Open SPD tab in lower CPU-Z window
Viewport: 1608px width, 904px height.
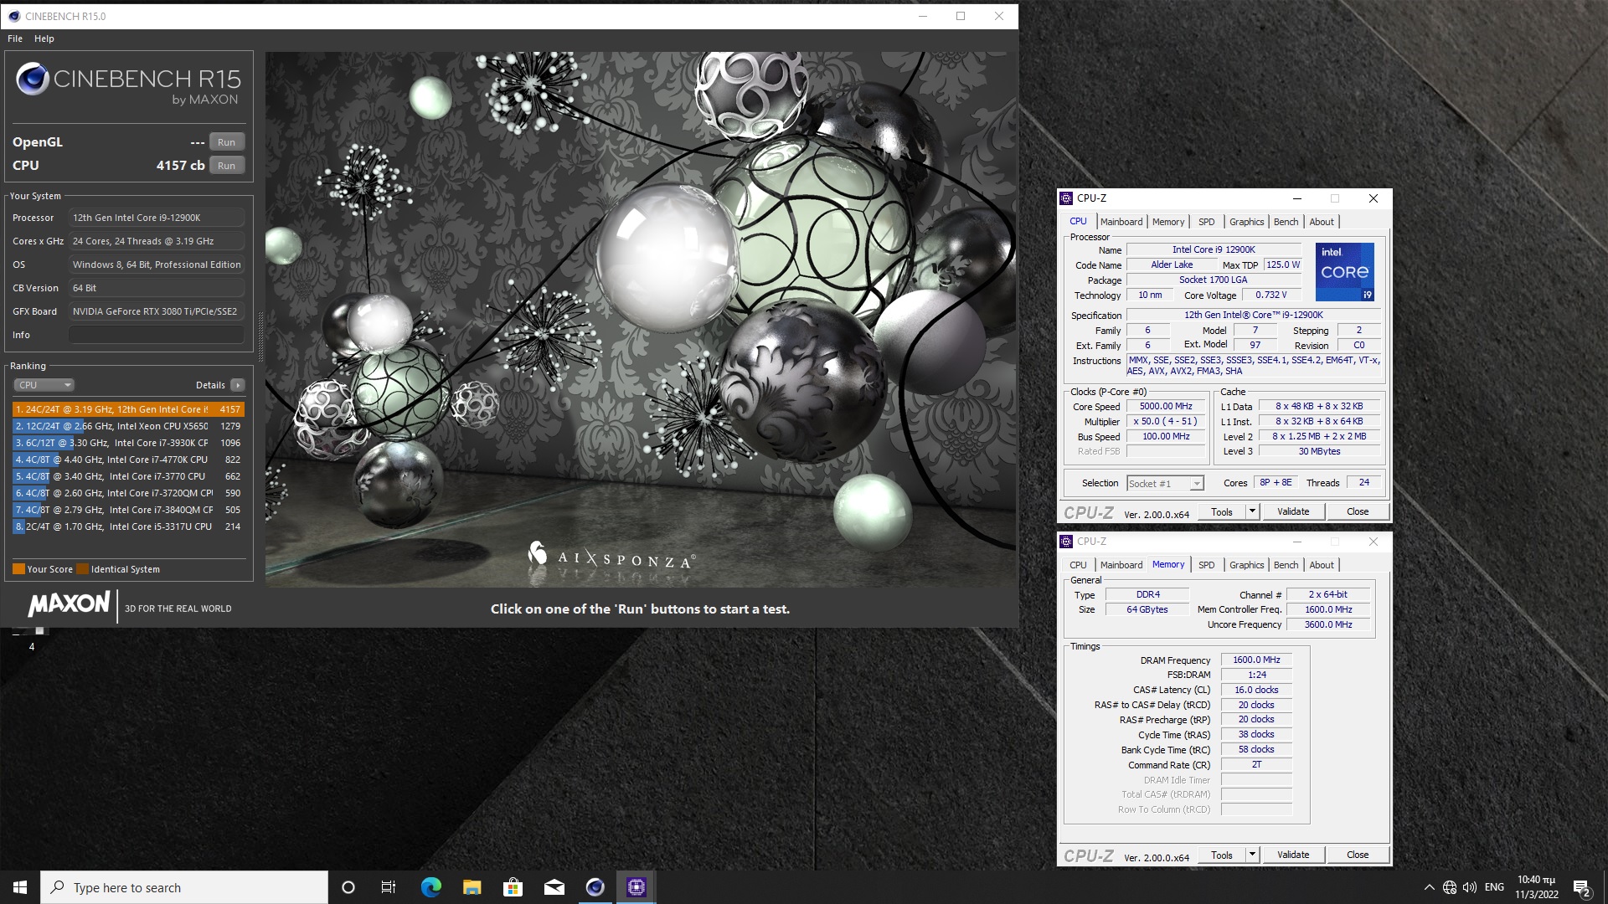click(x=1206, y=565)
